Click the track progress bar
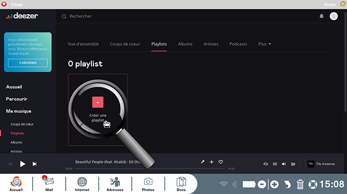Screen dimensions: 347x194 [x=150, y=168]
